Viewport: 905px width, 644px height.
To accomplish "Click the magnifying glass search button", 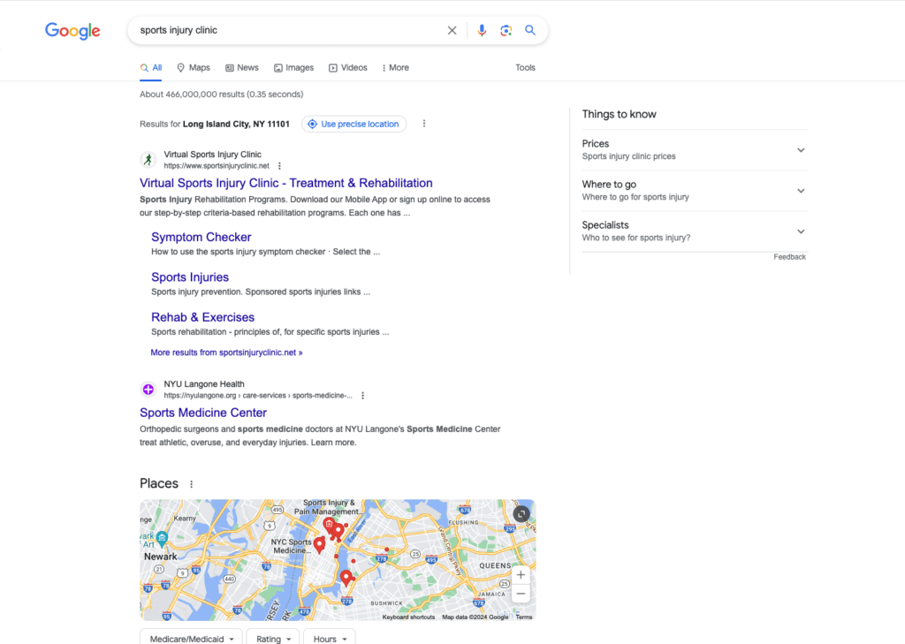I will click(x=530, y=30).
